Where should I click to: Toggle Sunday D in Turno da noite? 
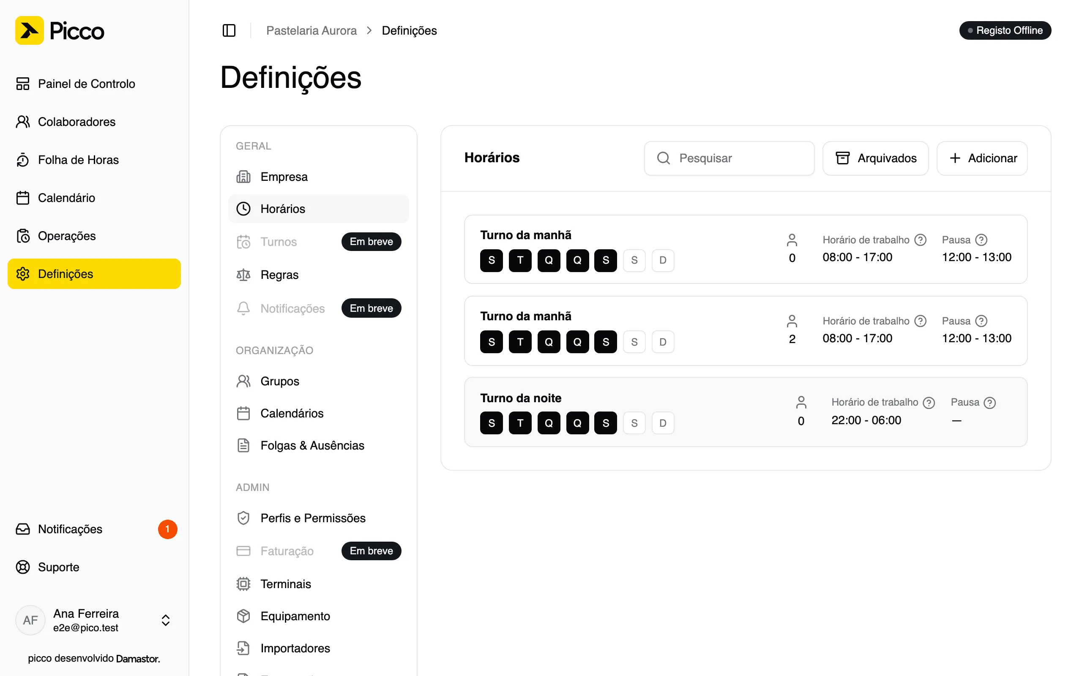tap(663, 423)
